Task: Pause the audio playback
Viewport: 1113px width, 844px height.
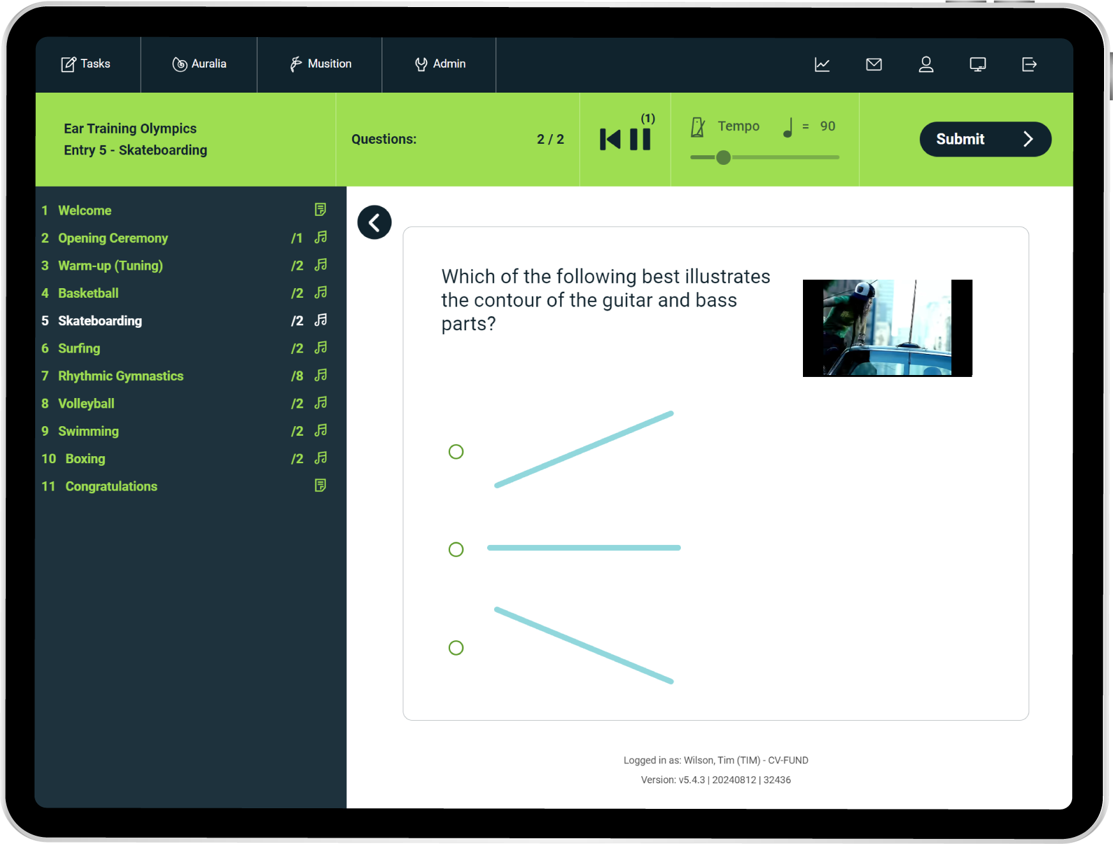Action: (x=640, y=139)
